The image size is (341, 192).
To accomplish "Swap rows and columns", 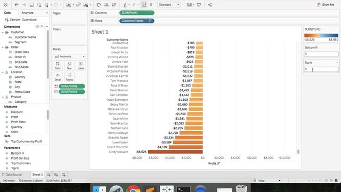I will [x=99, y=5].
